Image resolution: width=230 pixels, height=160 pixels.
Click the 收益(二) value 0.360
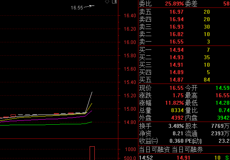pyautogui.click(x=177, y=141)
